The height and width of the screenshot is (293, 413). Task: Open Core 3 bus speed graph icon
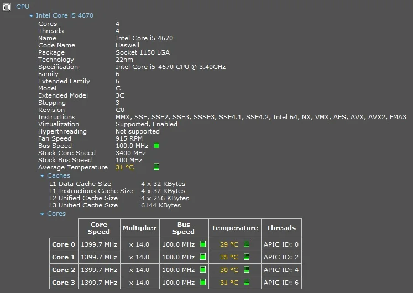click(x=203, y=282)
